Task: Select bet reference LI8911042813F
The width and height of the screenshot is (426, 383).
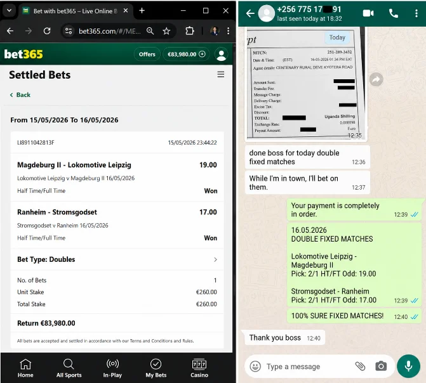Action: click(x=36, y=143)
